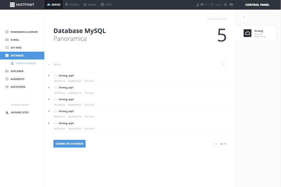Click the ihreeig_wp3 database name
Screen dimensions: 281x187
coord(66,111)
